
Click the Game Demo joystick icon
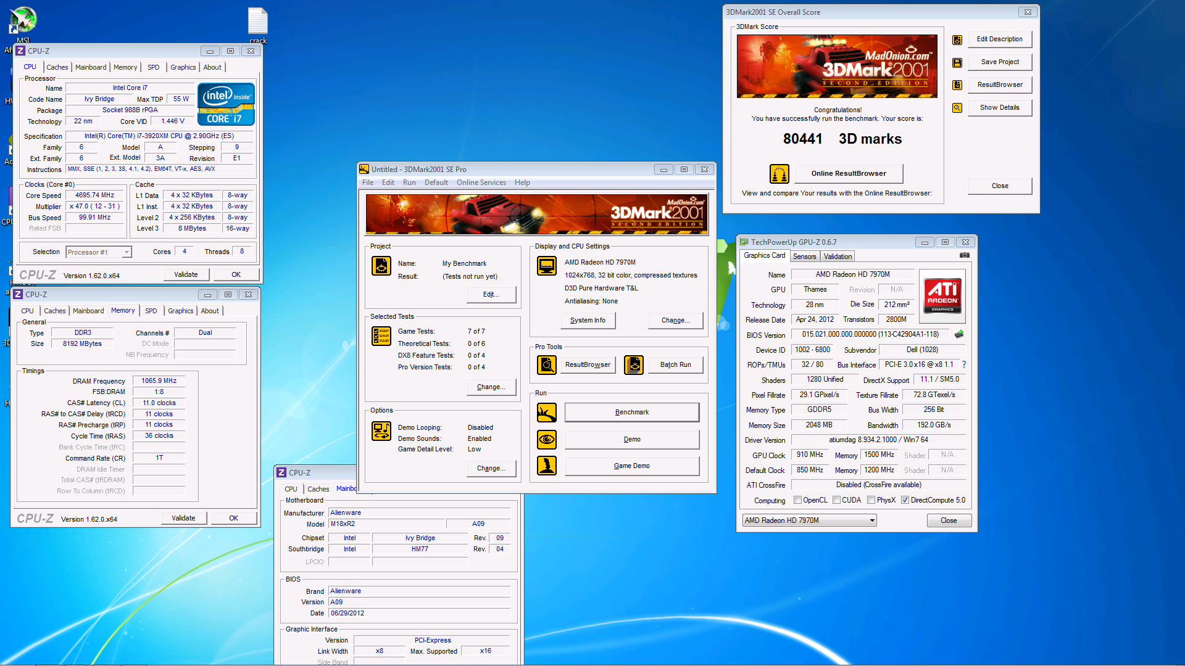click(x=547, y=466)
